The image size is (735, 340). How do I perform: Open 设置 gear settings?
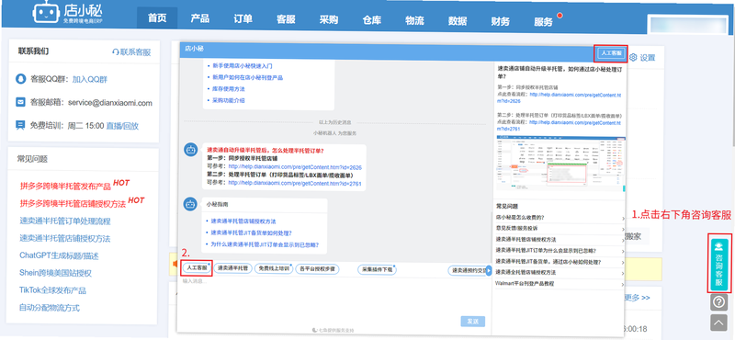click(642, 58)
